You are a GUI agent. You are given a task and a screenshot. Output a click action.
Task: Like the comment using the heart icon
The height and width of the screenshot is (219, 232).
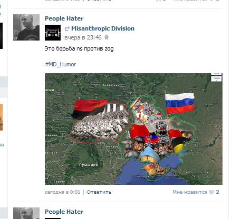coord(211,192)
